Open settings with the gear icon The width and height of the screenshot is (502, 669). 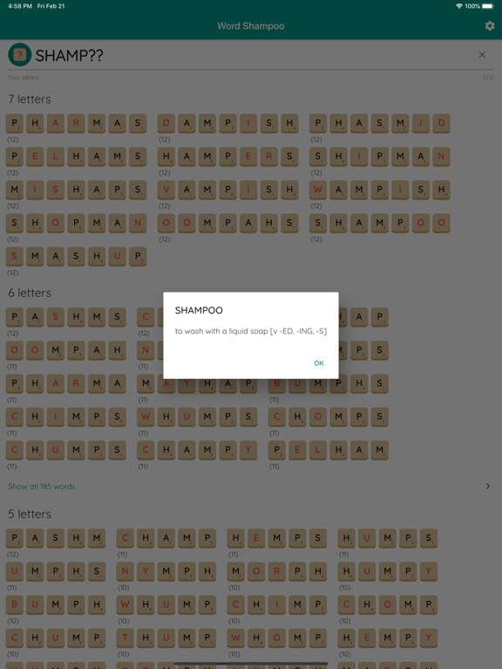pos(490,26)
